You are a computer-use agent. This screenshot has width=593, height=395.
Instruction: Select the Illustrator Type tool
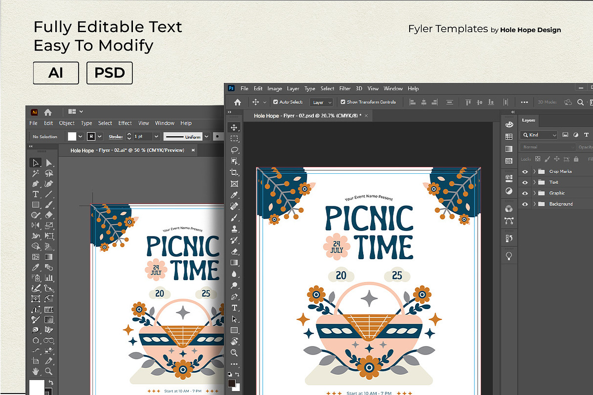point(36,194)
